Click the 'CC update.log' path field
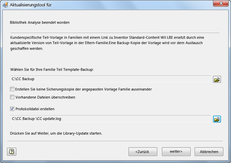The image size is (231, 163). pos(110,119)
